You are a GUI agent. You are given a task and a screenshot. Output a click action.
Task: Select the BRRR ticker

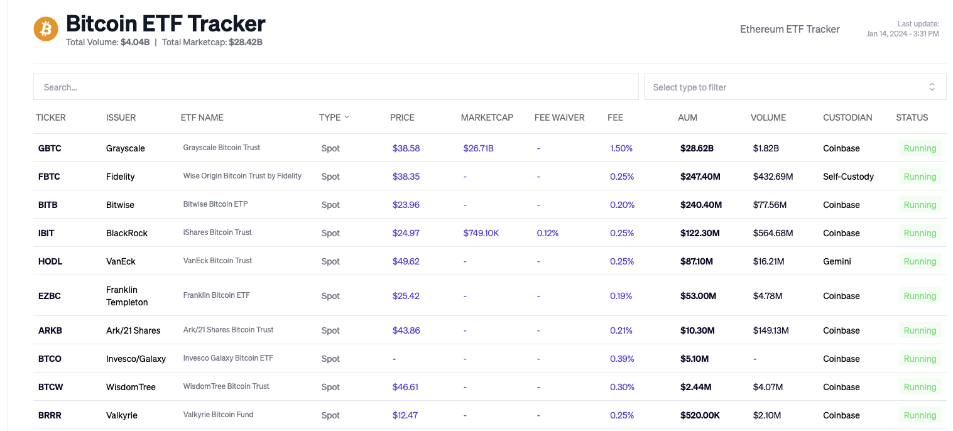pos(50,415)
